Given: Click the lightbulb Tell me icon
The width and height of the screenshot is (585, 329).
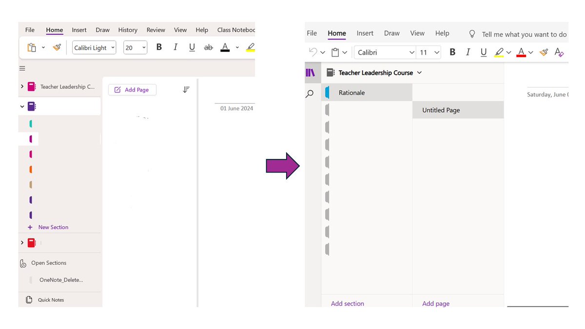Looking at the screenshot, I should pos(472,34).
